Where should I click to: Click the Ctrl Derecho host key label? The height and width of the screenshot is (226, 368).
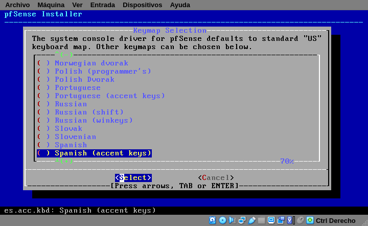(336, 221)
